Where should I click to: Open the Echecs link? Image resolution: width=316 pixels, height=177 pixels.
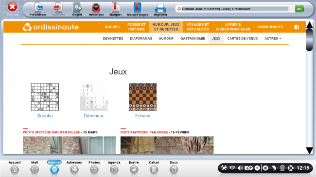[142, 116]
